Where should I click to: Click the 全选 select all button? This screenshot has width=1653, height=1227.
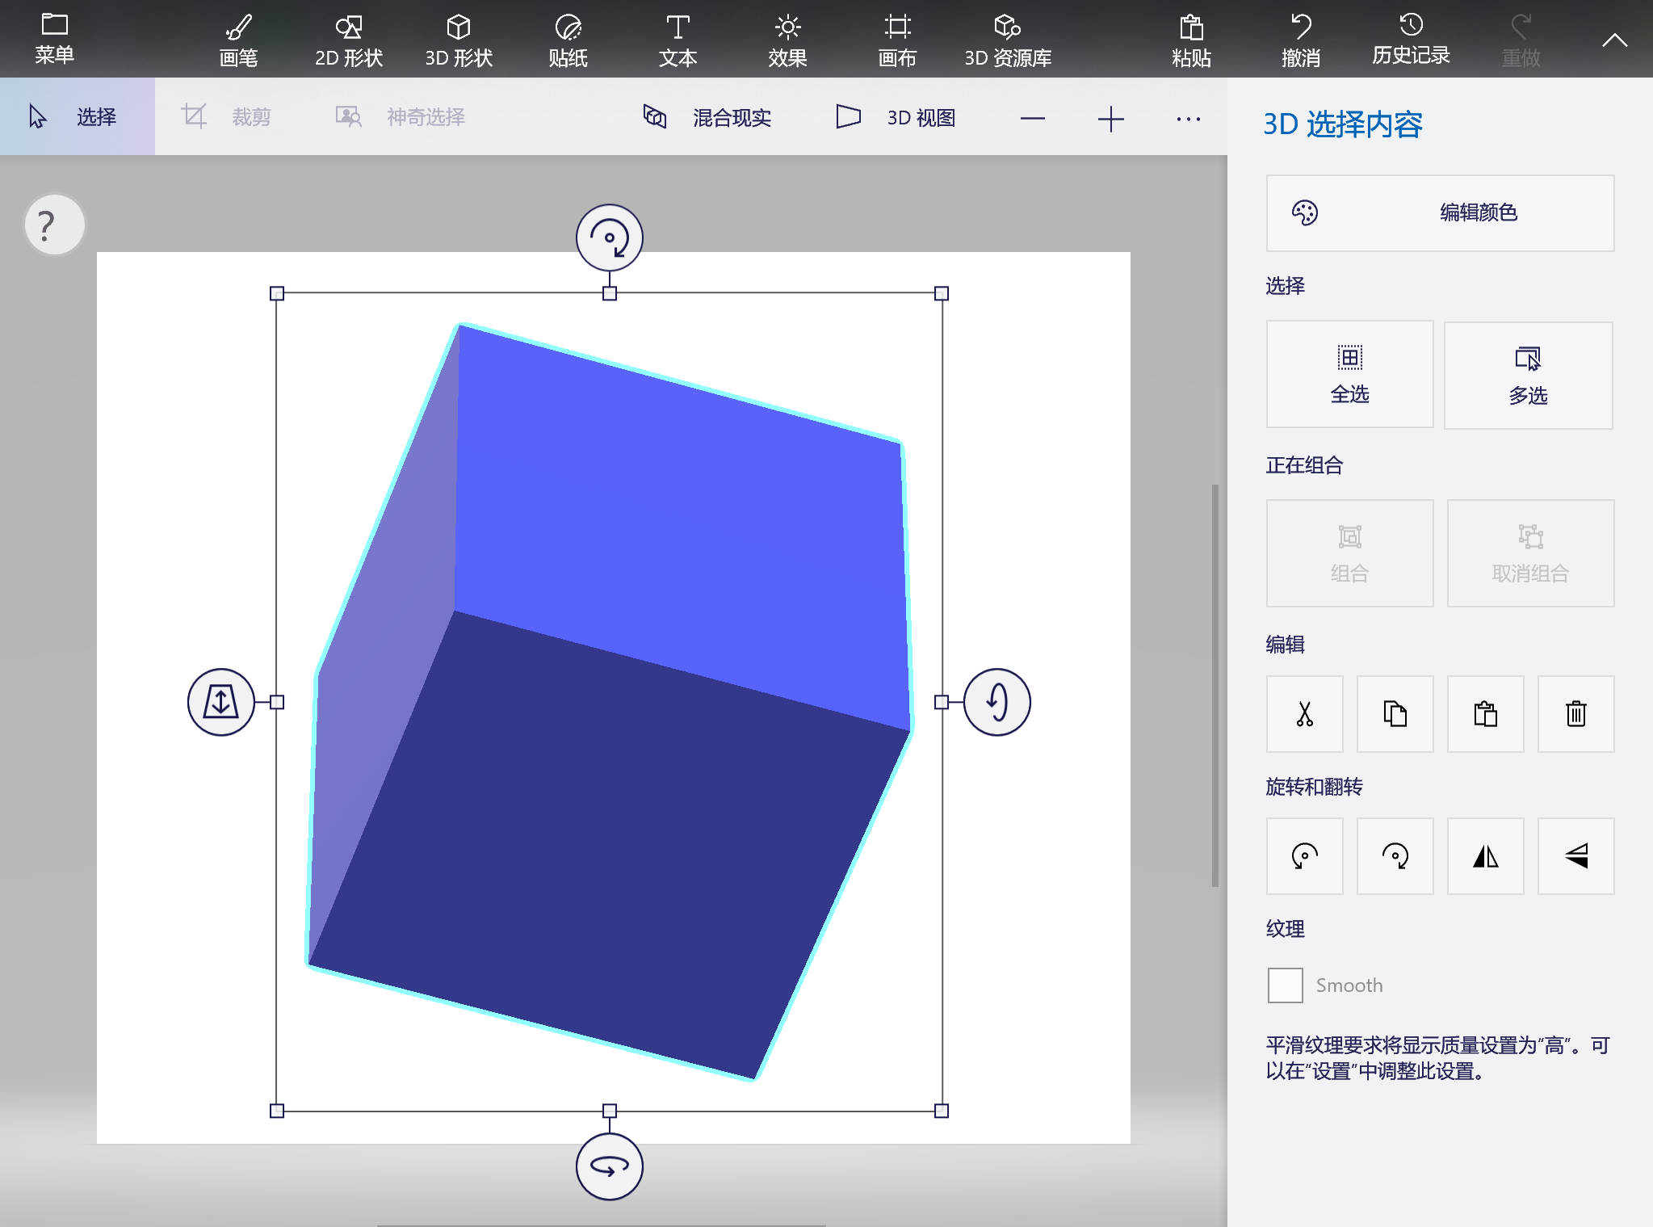(1349, 374)
